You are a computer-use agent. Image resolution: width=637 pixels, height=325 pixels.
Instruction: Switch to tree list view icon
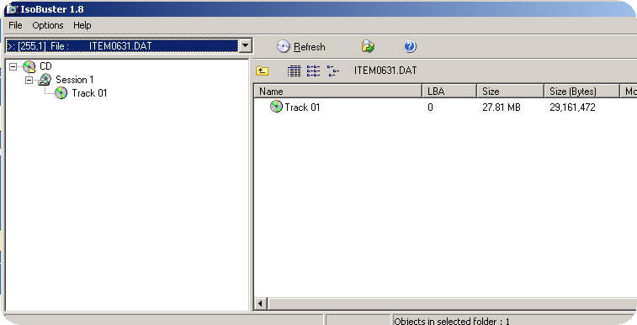332,71
